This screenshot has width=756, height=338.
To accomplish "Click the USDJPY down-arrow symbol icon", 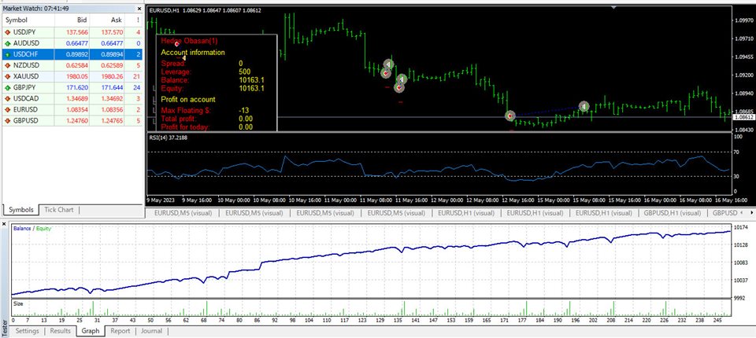I will (7, 31).
